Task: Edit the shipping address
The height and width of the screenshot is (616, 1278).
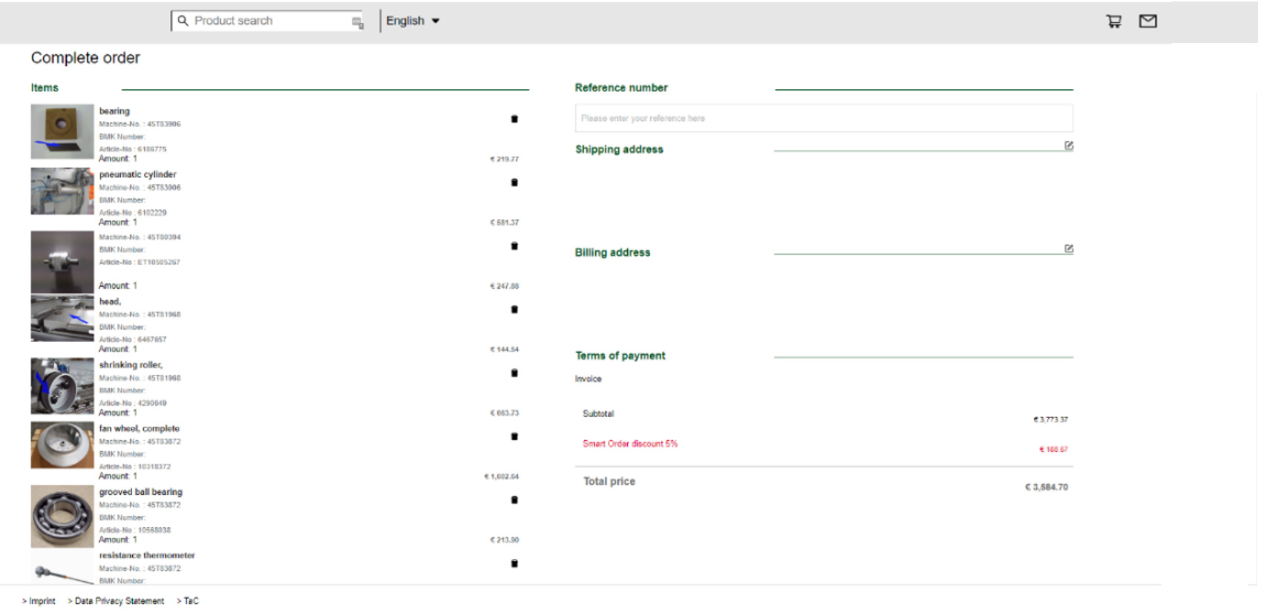Action: (x=1069, y=145)
